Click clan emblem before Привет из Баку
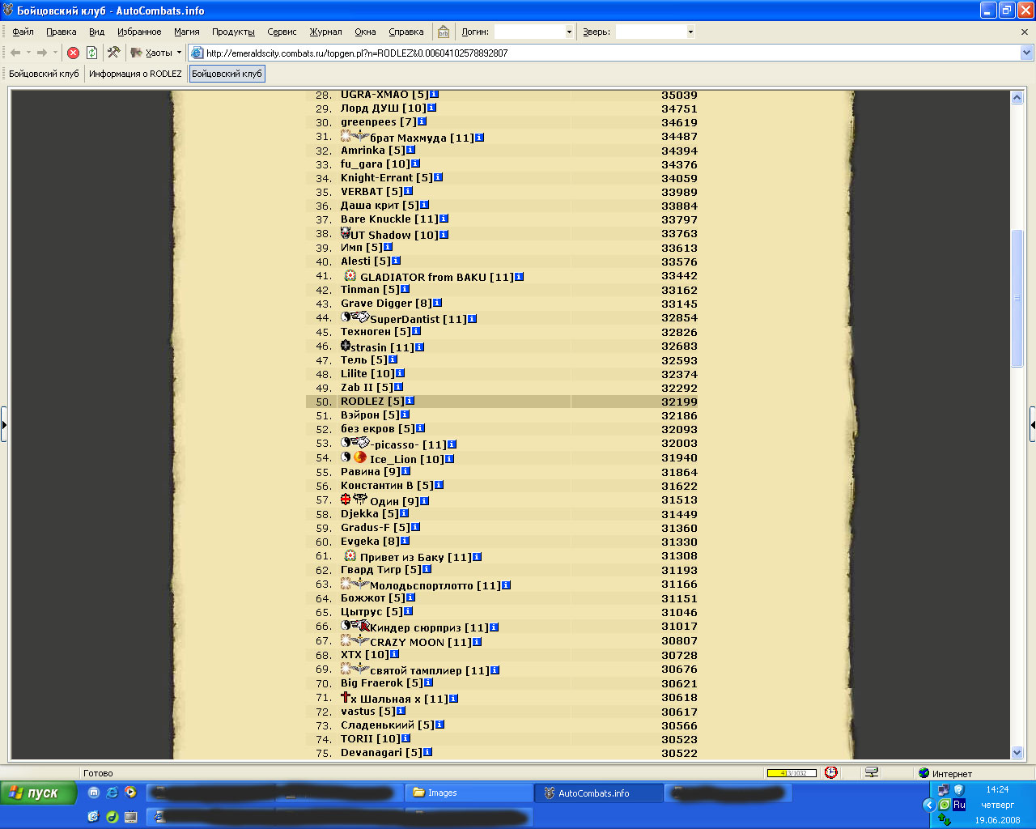The image size is (1036, 829). click(350, 555)
